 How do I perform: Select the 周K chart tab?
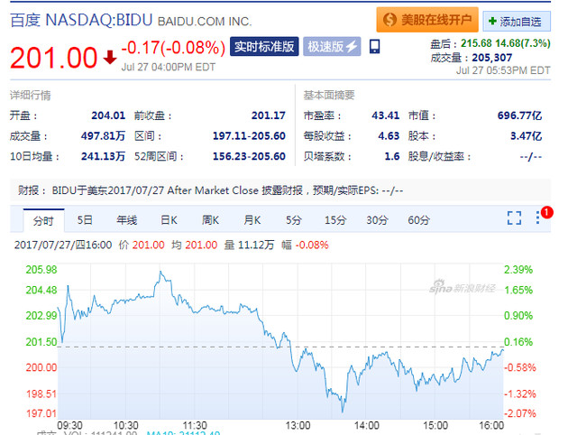point(210,220)
